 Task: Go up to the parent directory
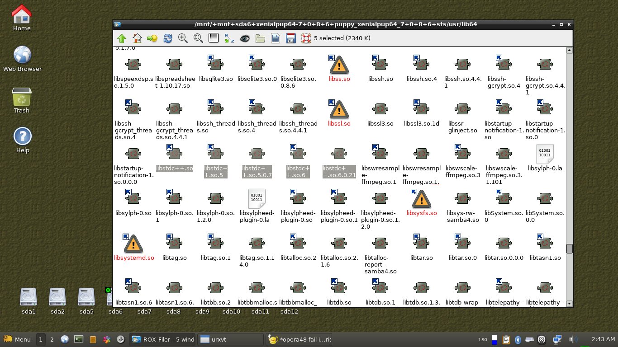point(122,38)
